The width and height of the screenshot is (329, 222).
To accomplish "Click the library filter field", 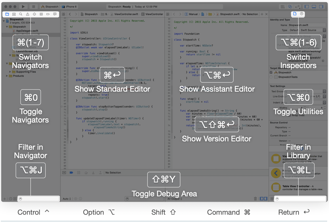I will (x=300, y=199).
